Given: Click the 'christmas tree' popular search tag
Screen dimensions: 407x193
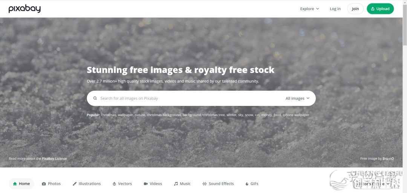Looking at the screenshot, I should coord(214,115).
